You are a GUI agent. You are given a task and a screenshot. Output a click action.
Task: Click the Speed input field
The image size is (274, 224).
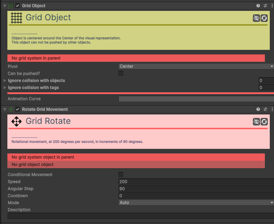pyautogui.click(x=196, y=182)
